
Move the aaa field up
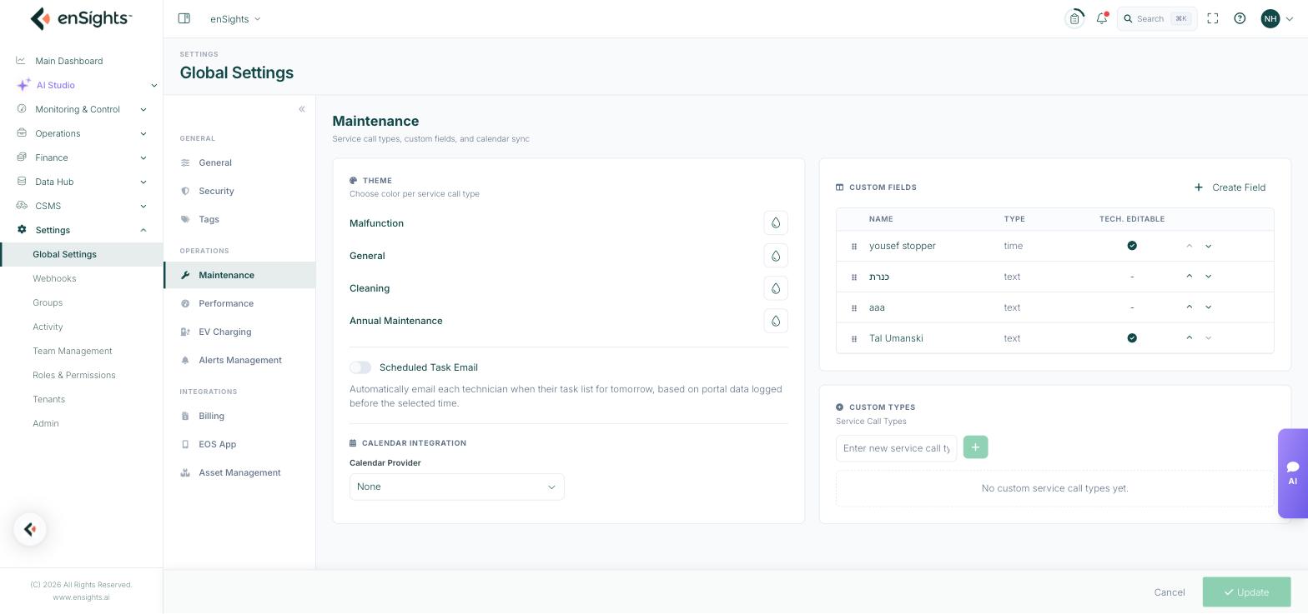tap(1190, 307)
